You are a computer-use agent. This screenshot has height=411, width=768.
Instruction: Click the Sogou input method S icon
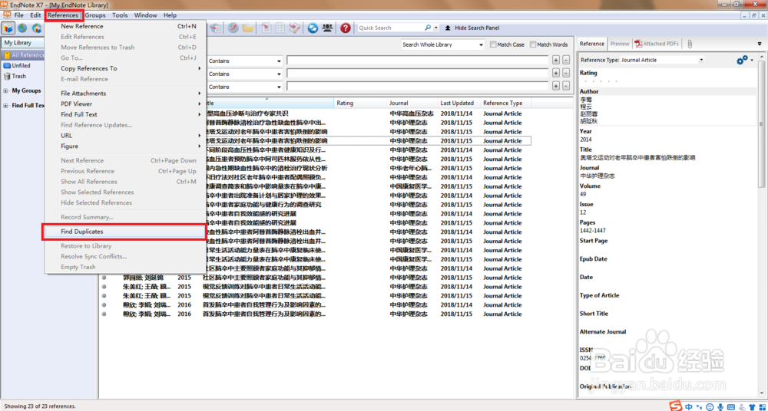[676, 406]
